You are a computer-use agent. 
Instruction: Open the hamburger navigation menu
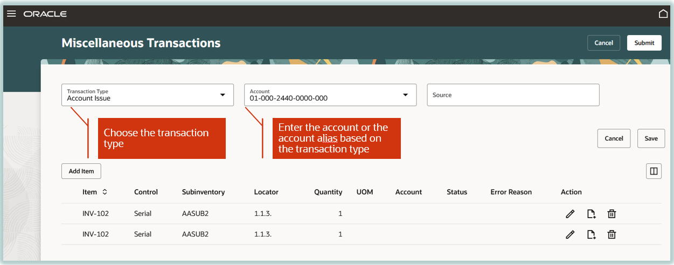(11, 13)
